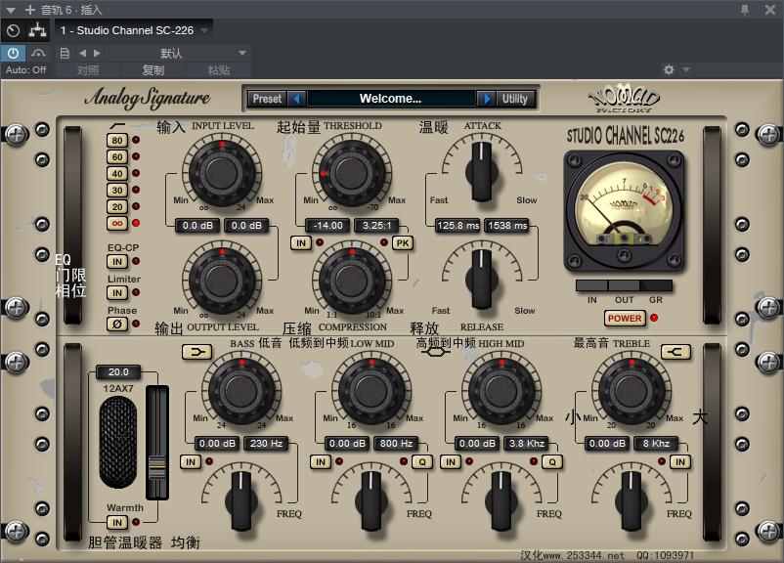Click the circular activate icon beside routing

(x=14, y=30)
